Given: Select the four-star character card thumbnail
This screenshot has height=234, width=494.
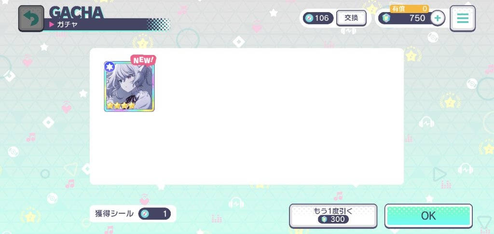Looking at the screenshot, I should pyautogui.click(x=129, y=87).
